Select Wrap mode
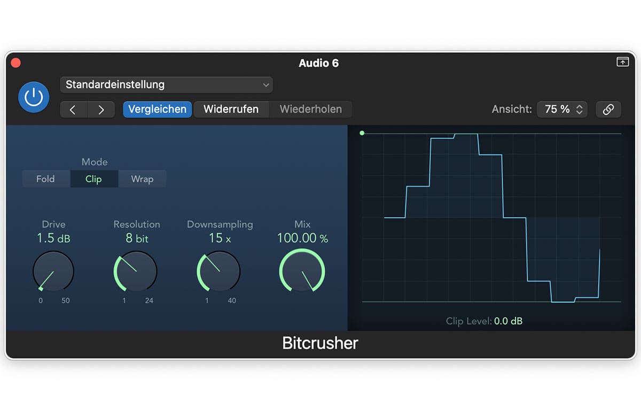 (x=142, y=179)
